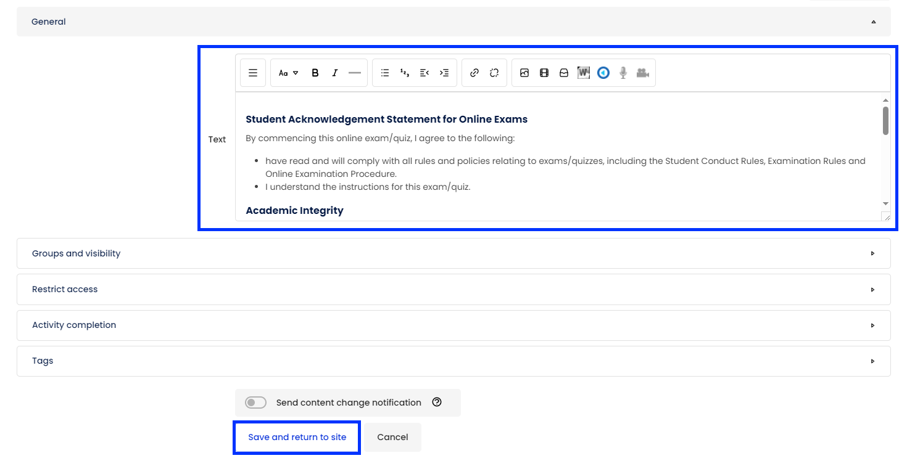Insert or edit audio/video file

544,73
